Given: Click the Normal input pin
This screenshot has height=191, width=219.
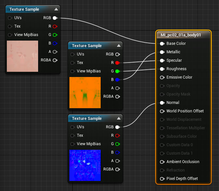Looking at the screenshot, I should coord(162,103).
